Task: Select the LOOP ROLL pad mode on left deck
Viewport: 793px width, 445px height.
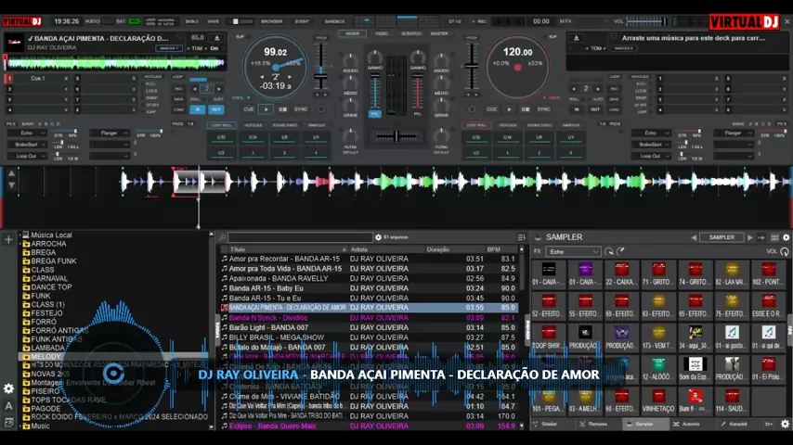Action: coord(222,125)
